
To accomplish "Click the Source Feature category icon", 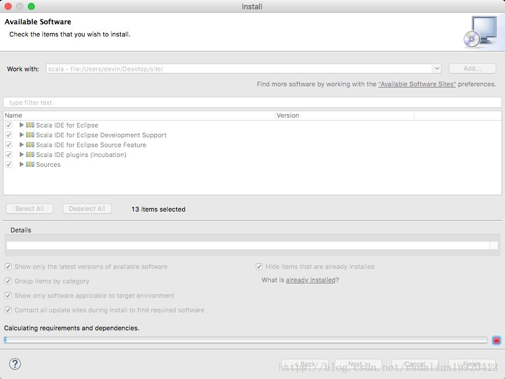I will tap(30, 144).
